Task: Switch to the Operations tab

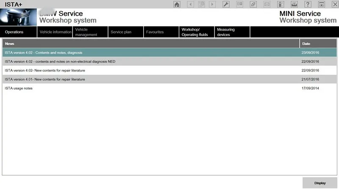Action: point(18,32)
